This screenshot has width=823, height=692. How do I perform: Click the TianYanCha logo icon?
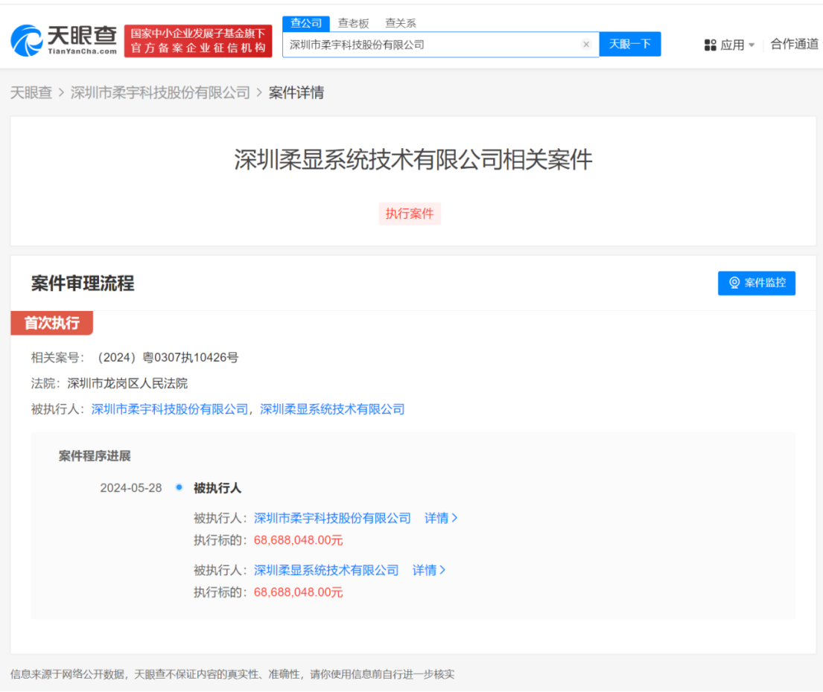click(26, 41)
